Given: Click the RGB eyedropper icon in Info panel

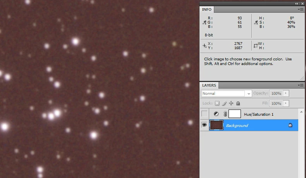Looking at the screenshot, I should click(205, 23).
